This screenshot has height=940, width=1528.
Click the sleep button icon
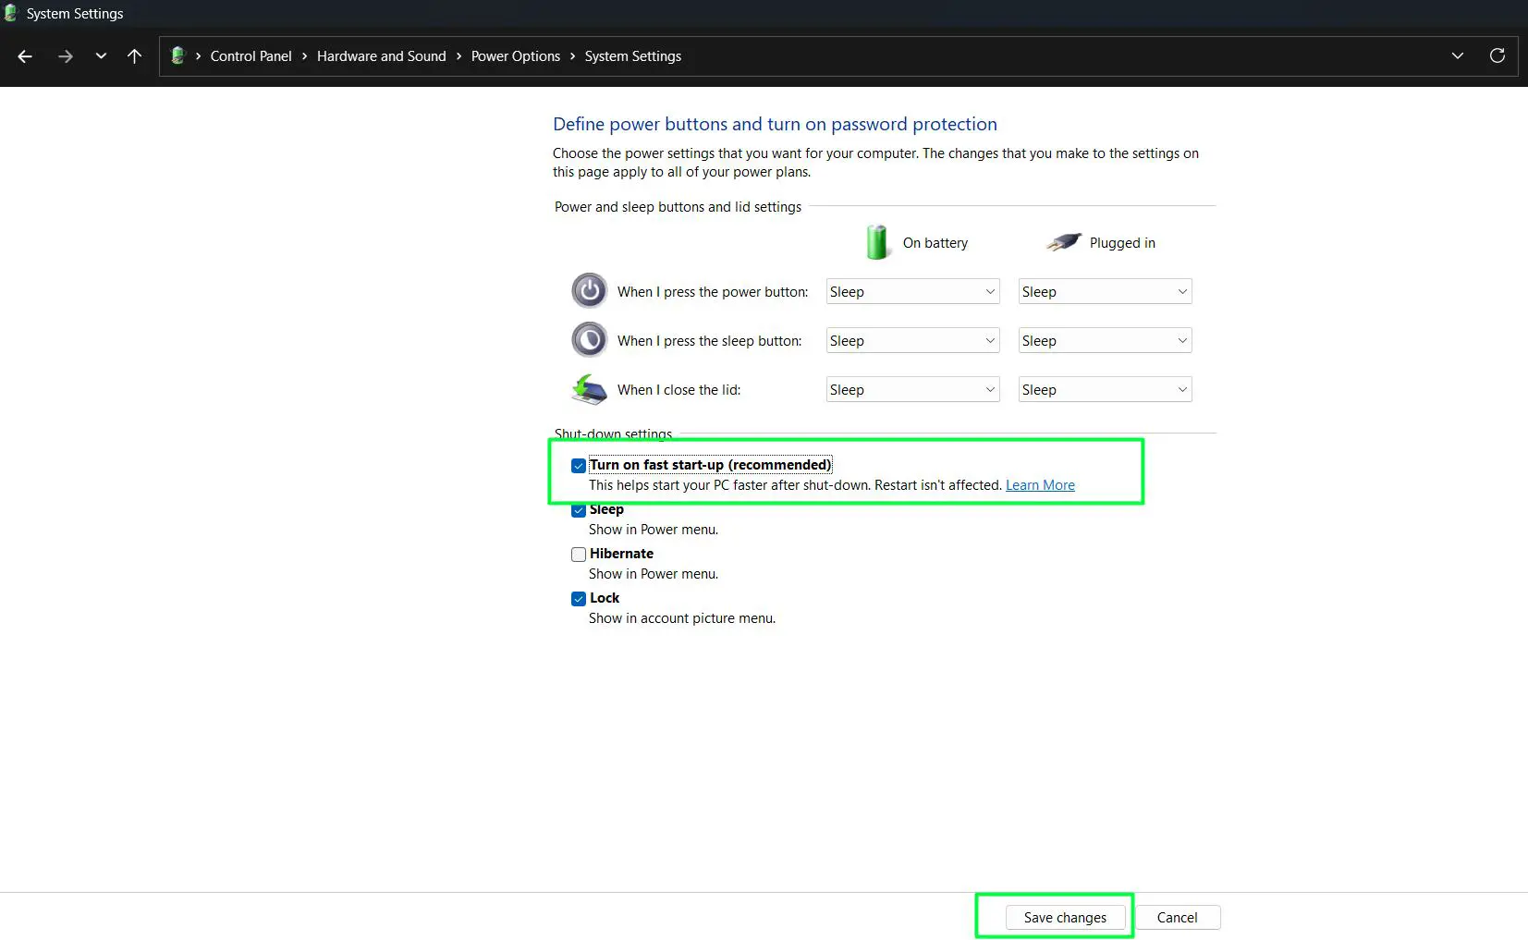coord(589,339)
